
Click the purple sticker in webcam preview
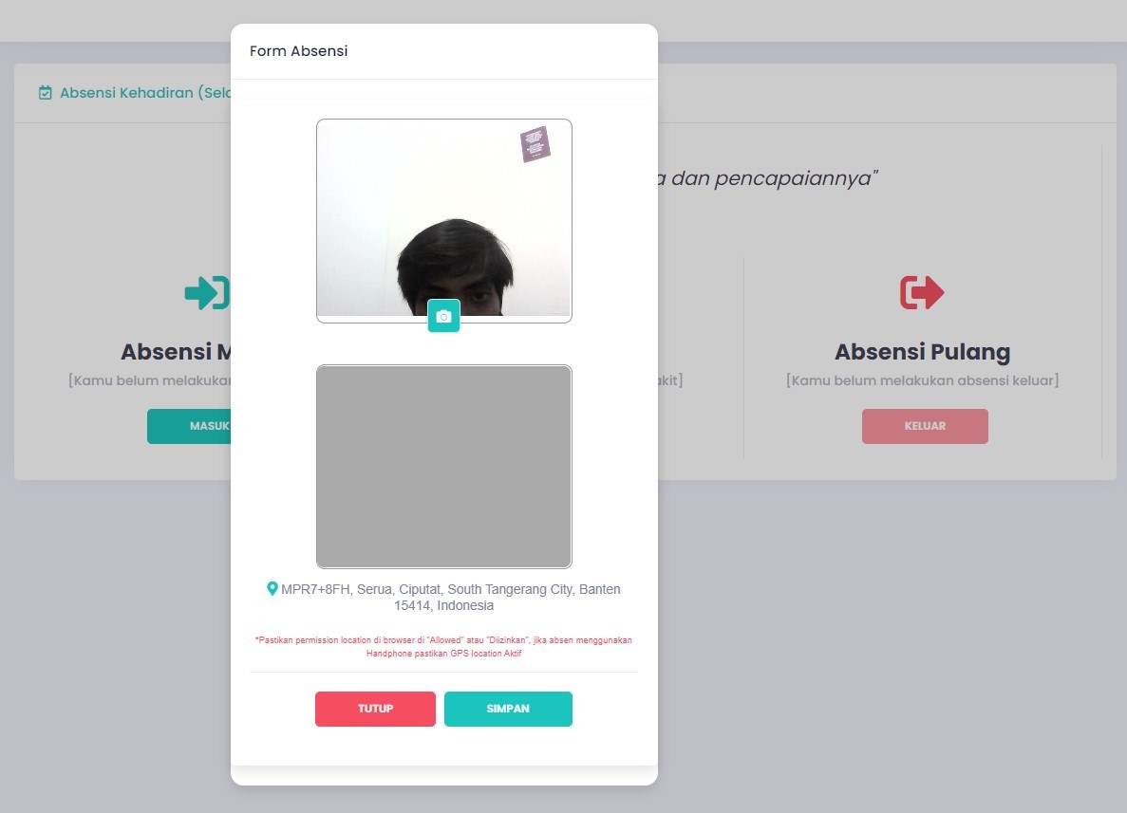(x=535, y=144)
